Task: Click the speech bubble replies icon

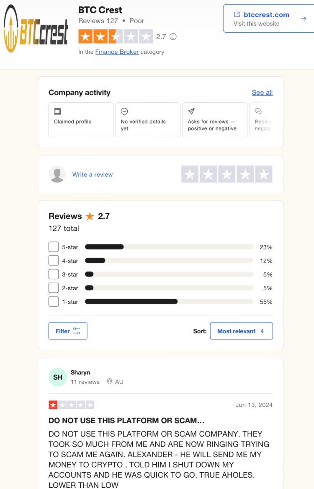Action: pyautogui.click(x=258, y=111)
